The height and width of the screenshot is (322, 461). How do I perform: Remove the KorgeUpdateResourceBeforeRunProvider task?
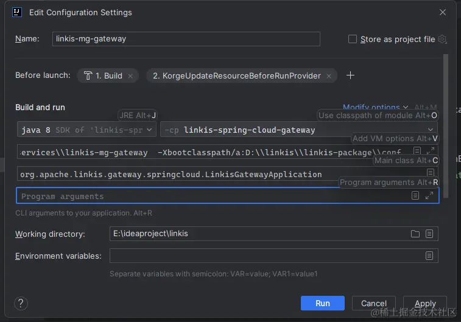pyautogui.click(x=329, y=76)
